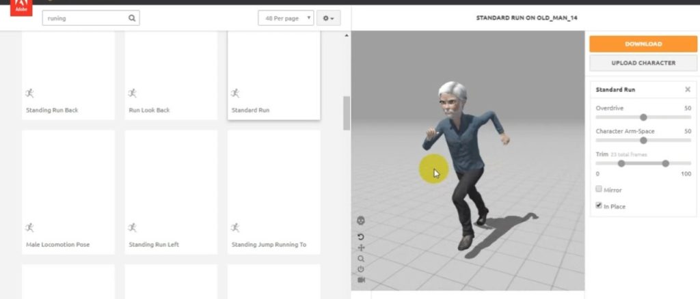700x299 pixels.
Task: Click the scrollbar up arrow
Action: (x=347, y=35)
